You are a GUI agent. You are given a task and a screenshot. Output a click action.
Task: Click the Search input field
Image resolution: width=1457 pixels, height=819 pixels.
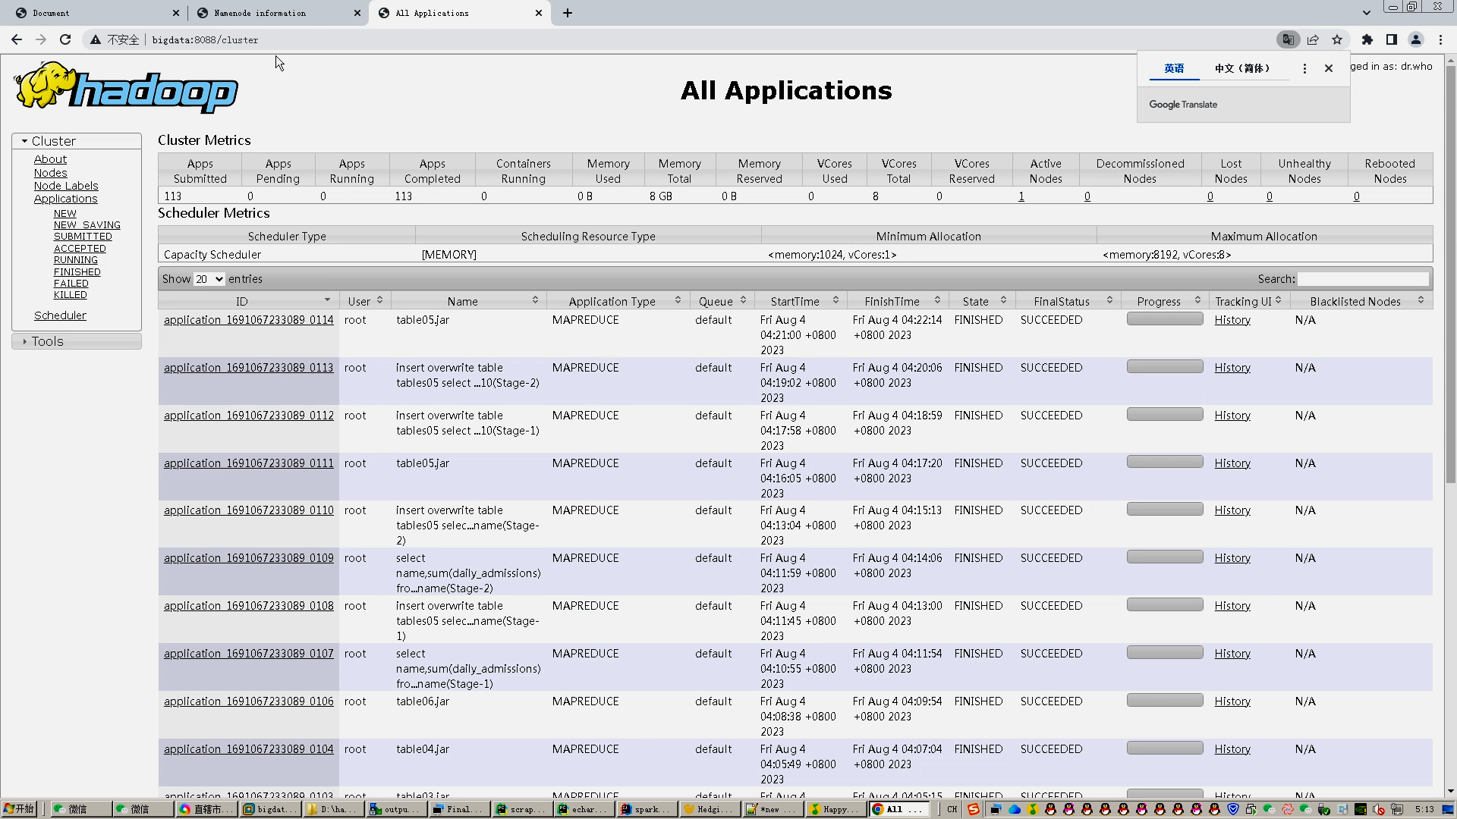click(x=1363, y=279)
